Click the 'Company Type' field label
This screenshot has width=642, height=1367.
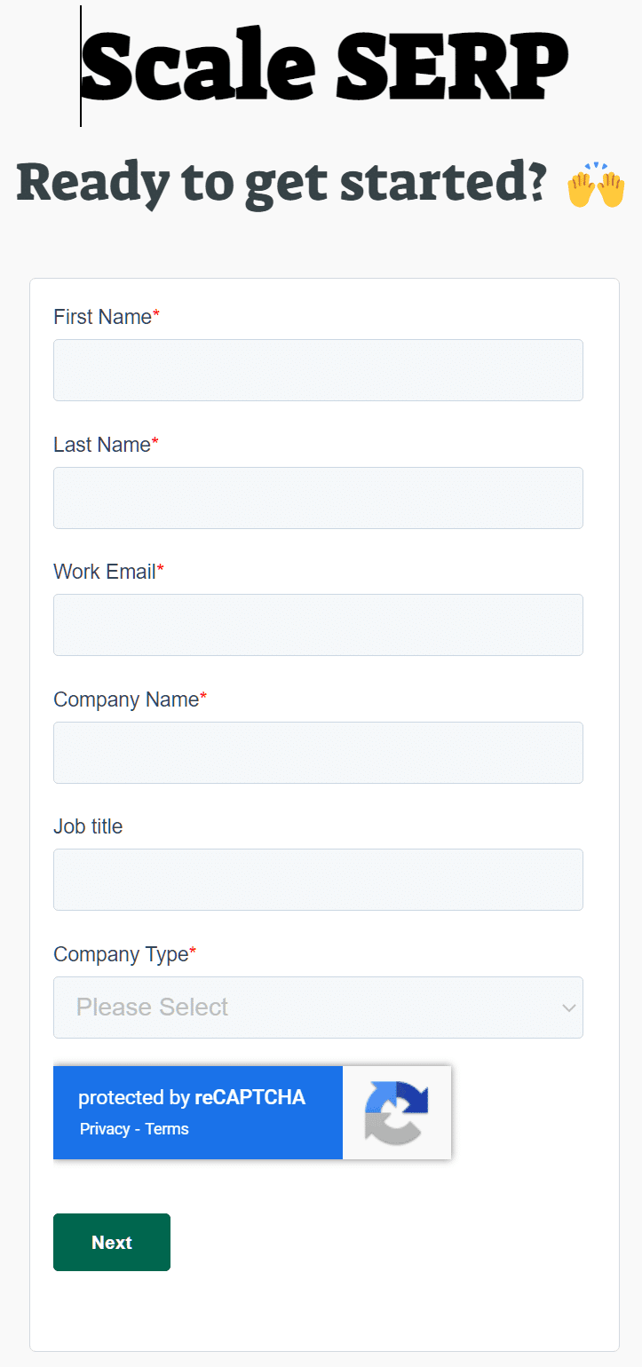(x=121, y=954)
